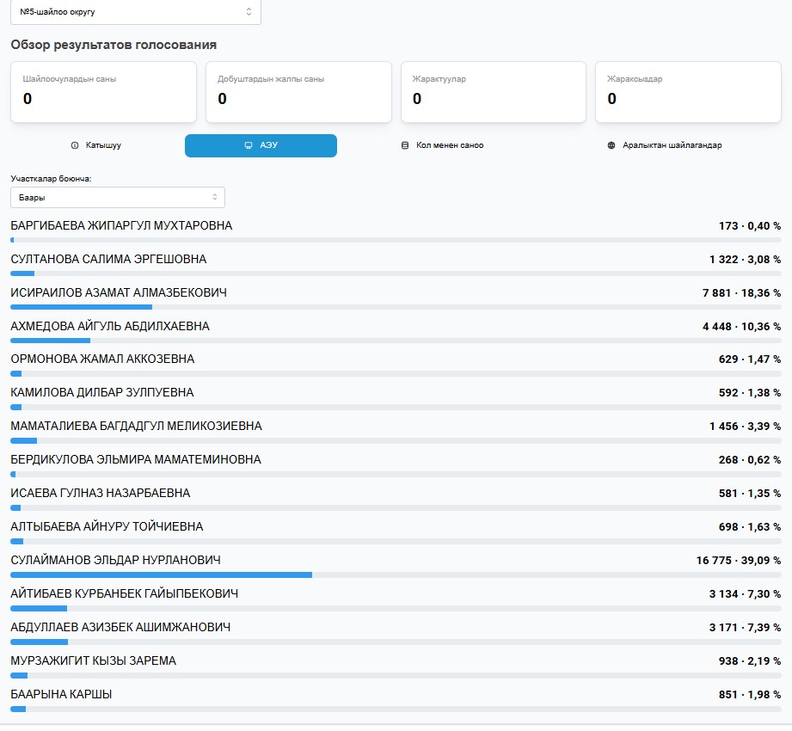
Task: Select the Жараксыздар summary card
Action: point(688,91)
